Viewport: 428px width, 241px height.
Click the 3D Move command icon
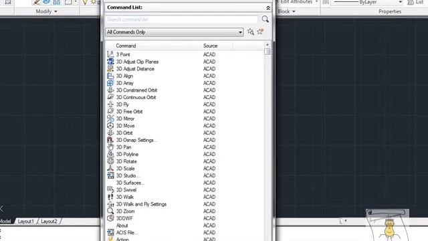click(x=110, y=125)
